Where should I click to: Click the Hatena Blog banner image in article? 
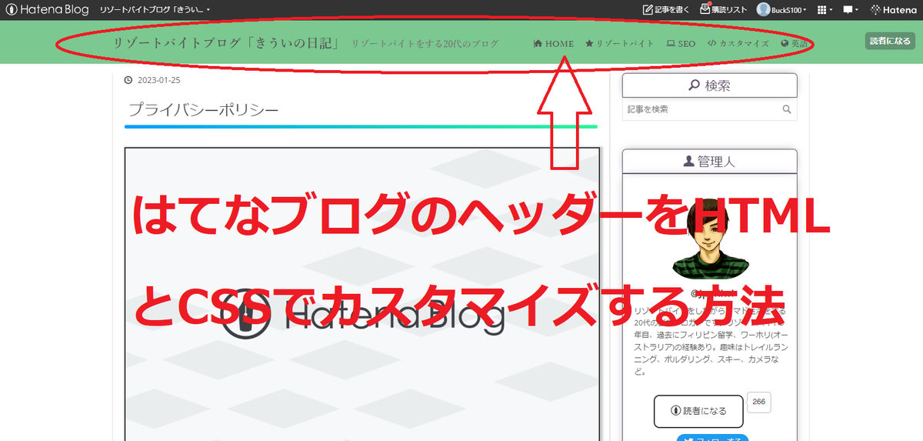362,294
